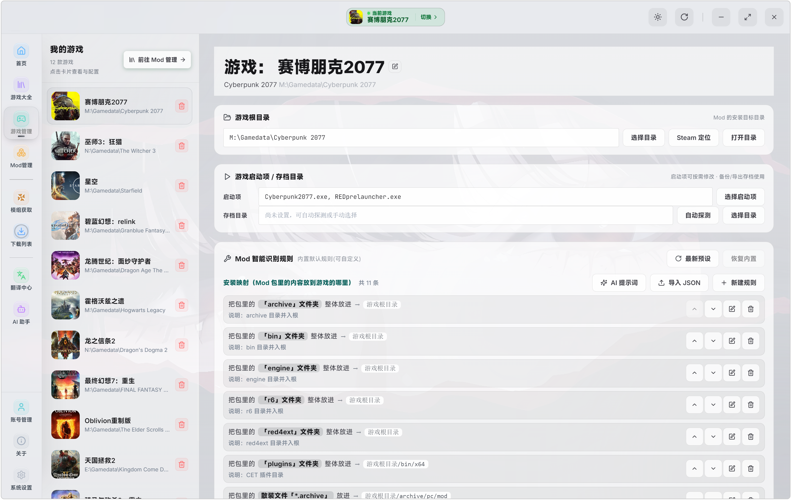This screenshot has width=791, height=500.
Task: Open 游戏大全 library in sidebar
Action: [x=21, y=89]
